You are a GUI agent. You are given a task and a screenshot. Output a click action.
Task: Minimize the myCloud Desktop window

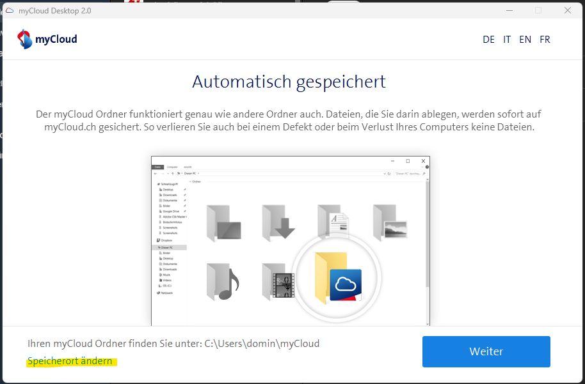tap(509, 11)
